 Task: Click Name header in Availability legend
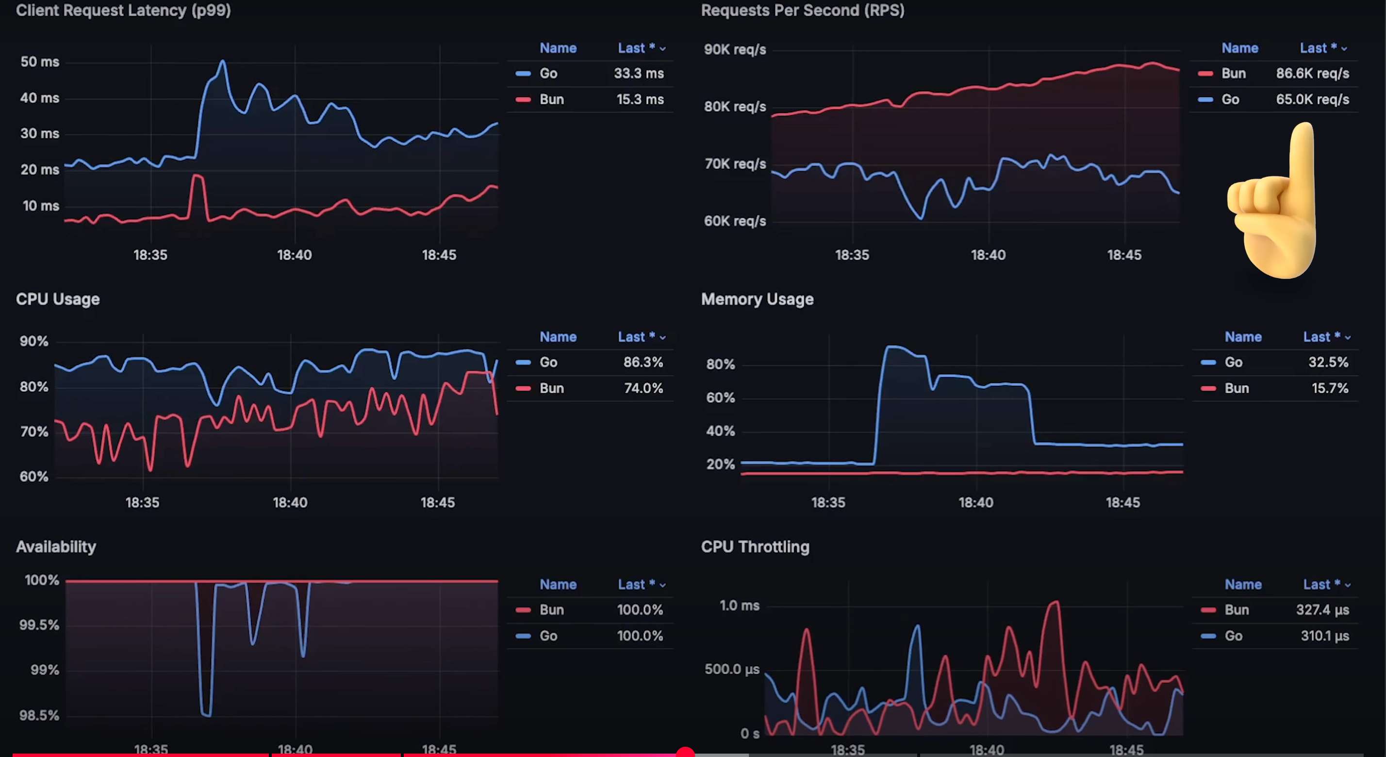[558, 584]
